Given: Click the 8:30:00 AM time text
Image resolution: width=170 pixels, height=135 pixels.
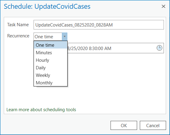Looking at the screenshot, I should click(x=100, y=48).
